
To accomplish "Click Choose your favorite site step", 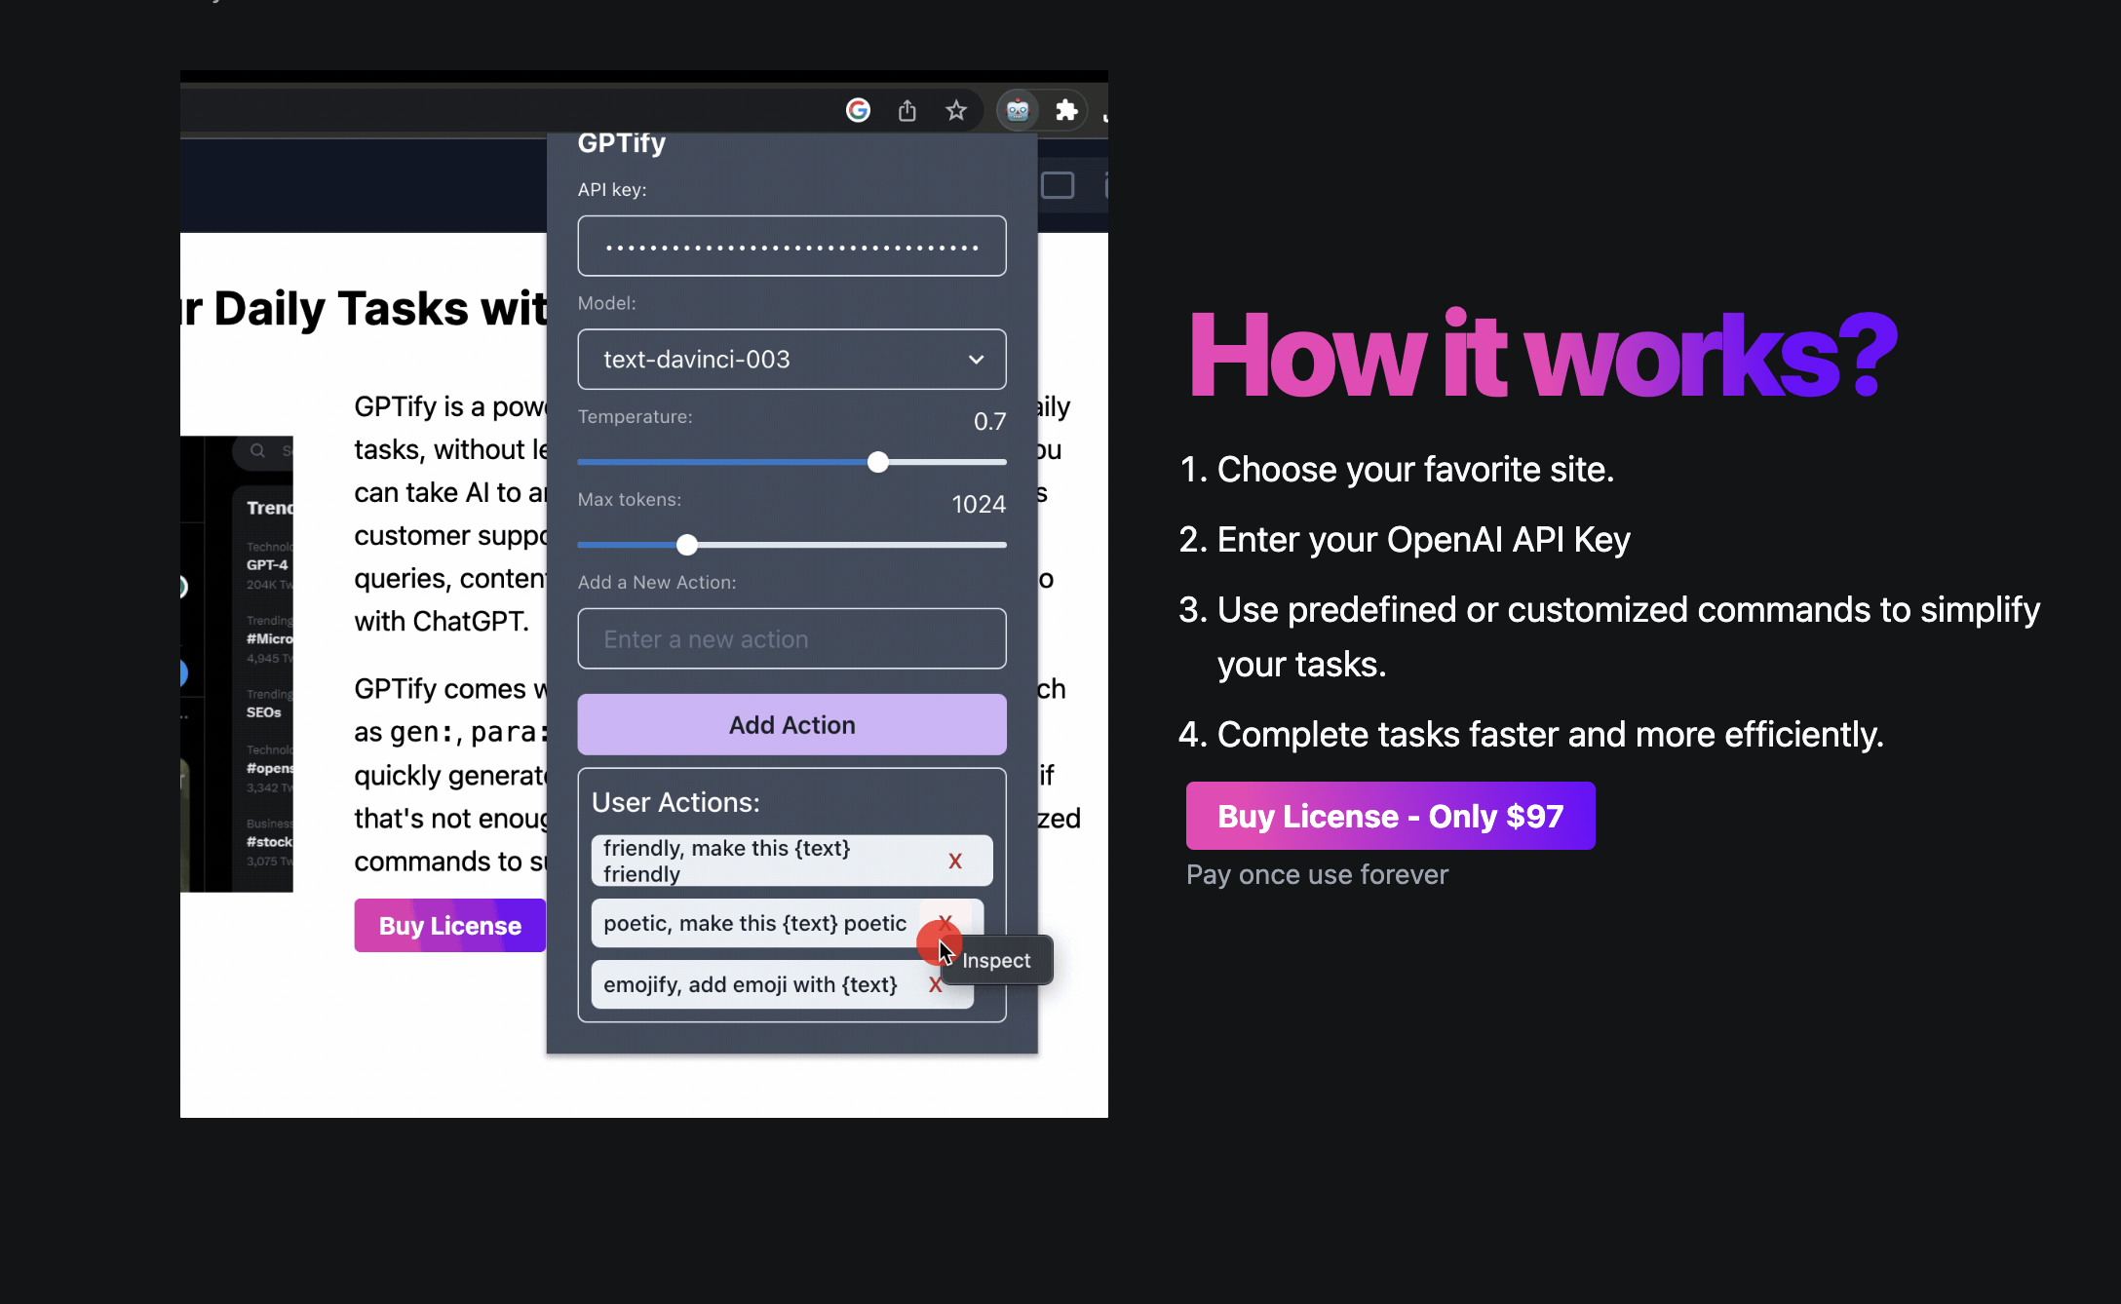I will pyautogui.click(x=1415, y=469).
